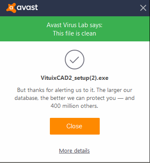Click the word "Close" on the orange button
This screenshot has height=163, width=150.
pos(74,126)
